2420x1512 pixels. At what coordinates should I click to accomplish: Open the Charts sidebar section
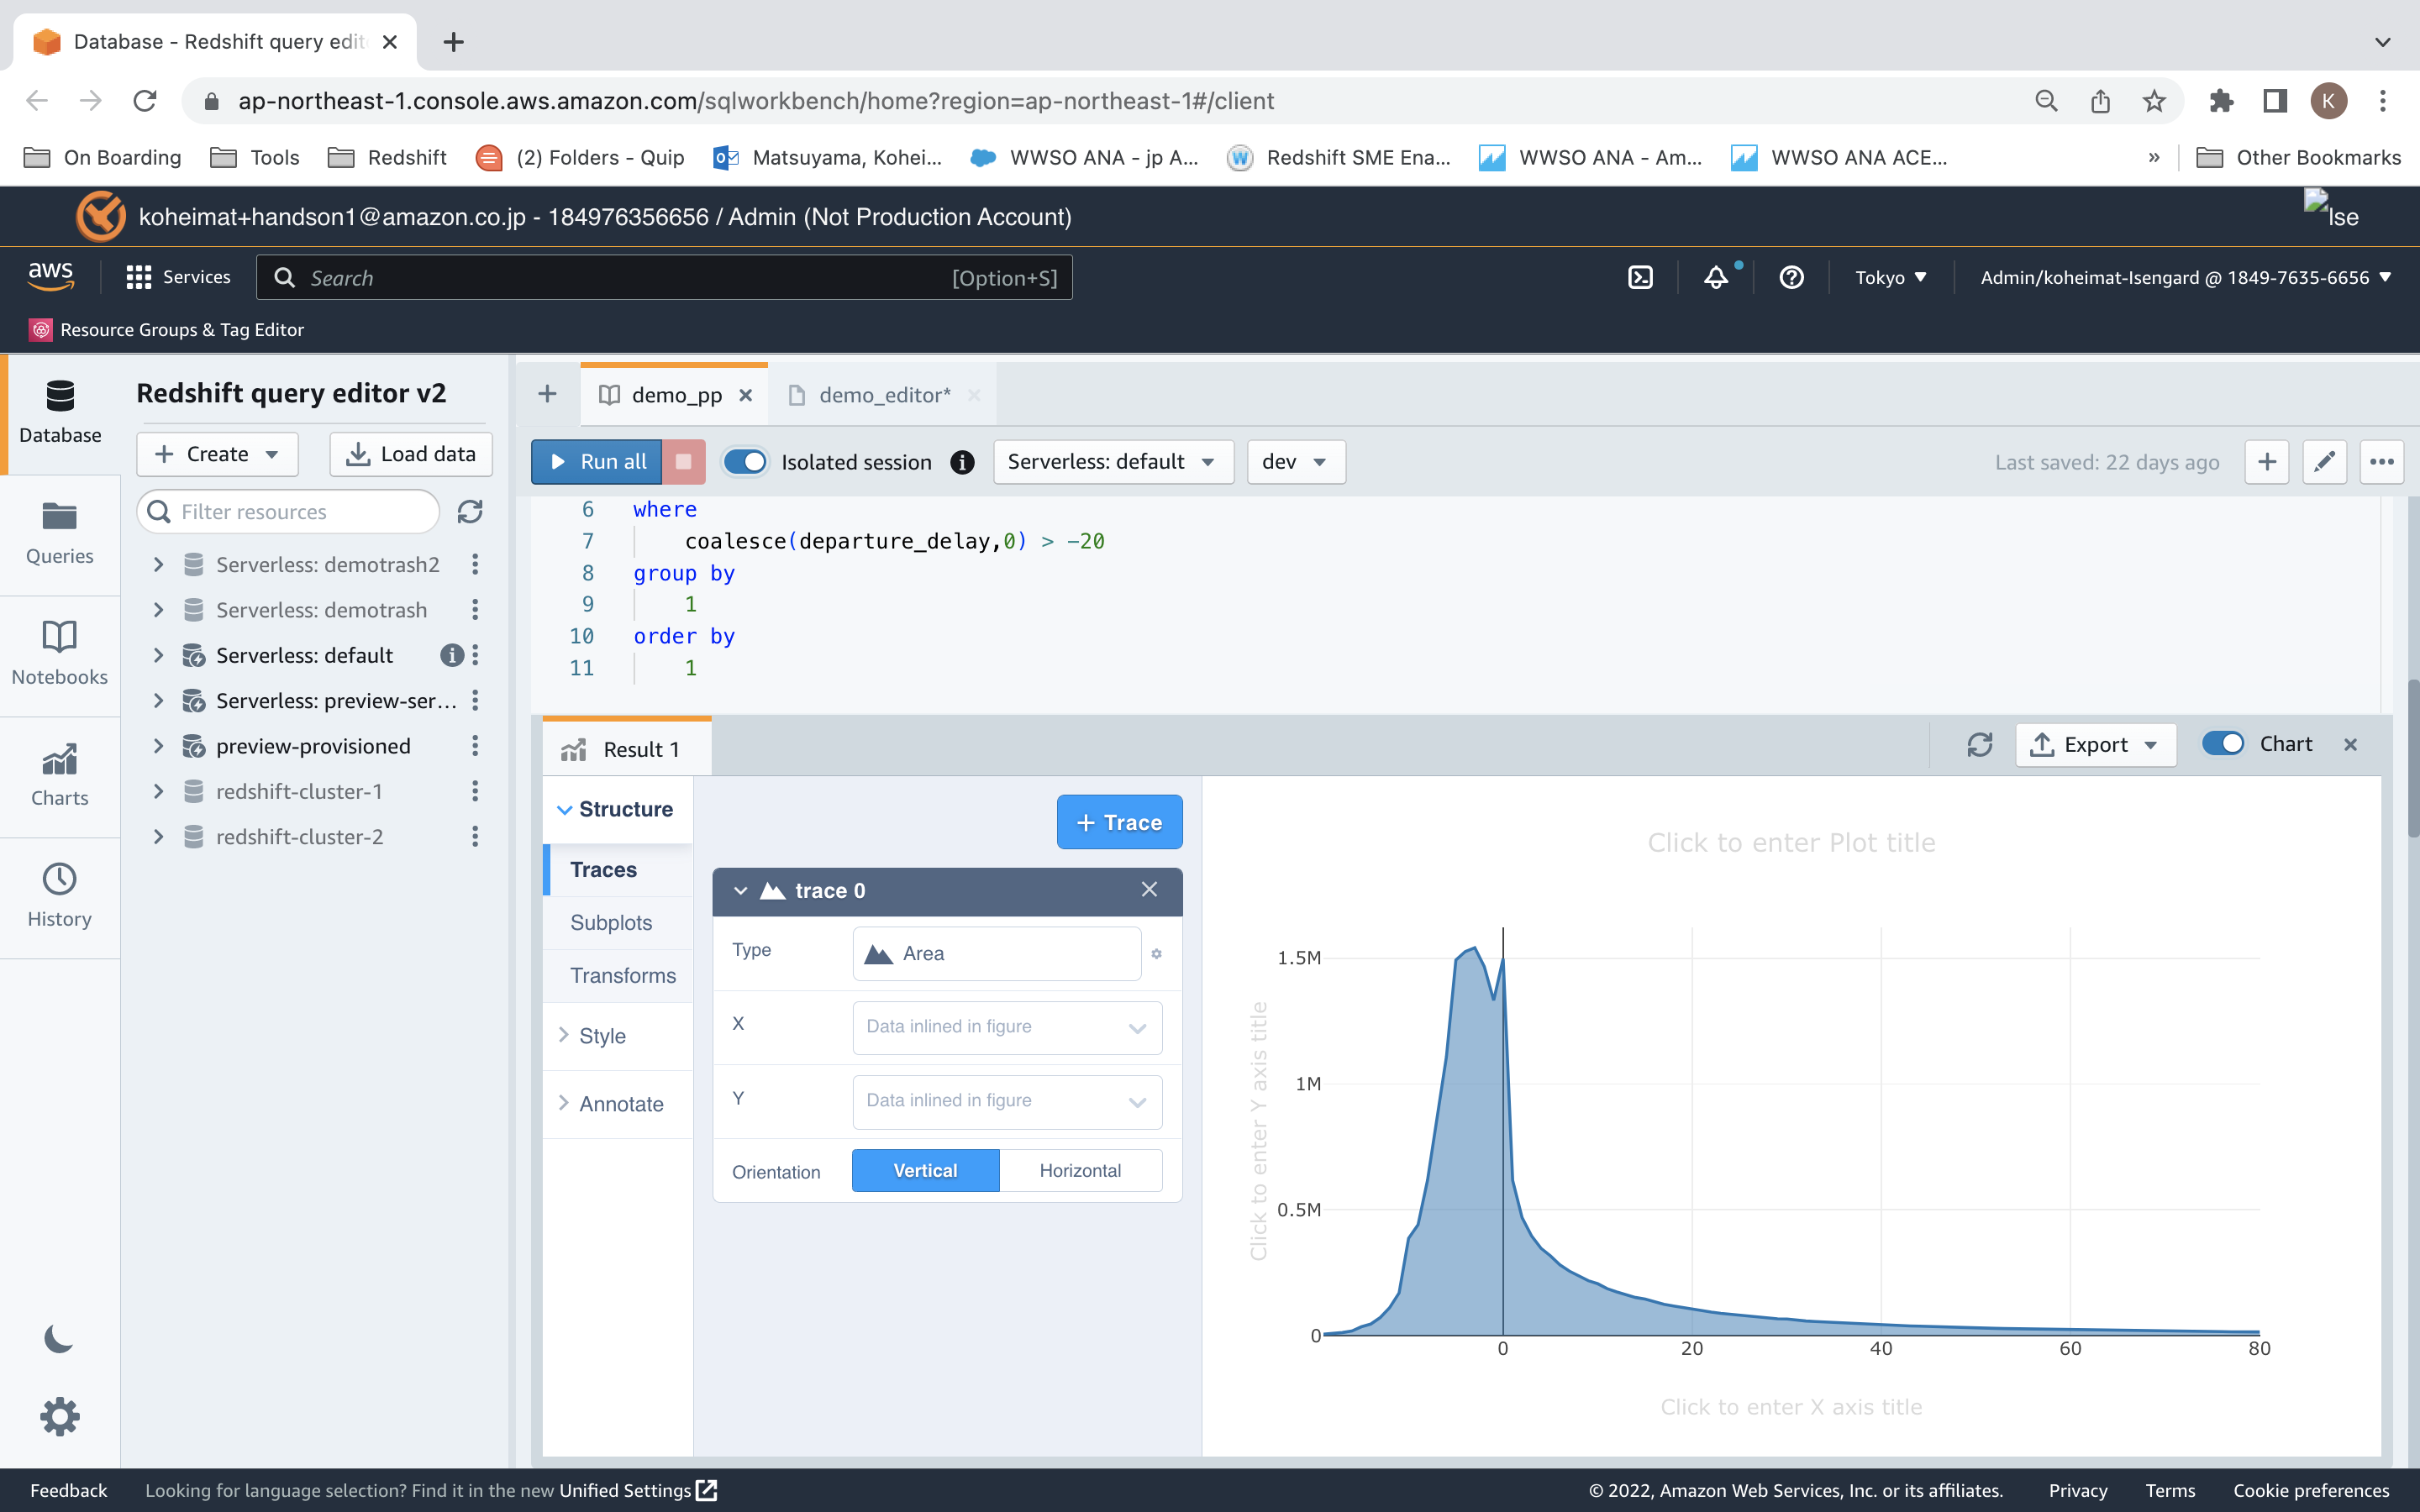tap(59, 774)
